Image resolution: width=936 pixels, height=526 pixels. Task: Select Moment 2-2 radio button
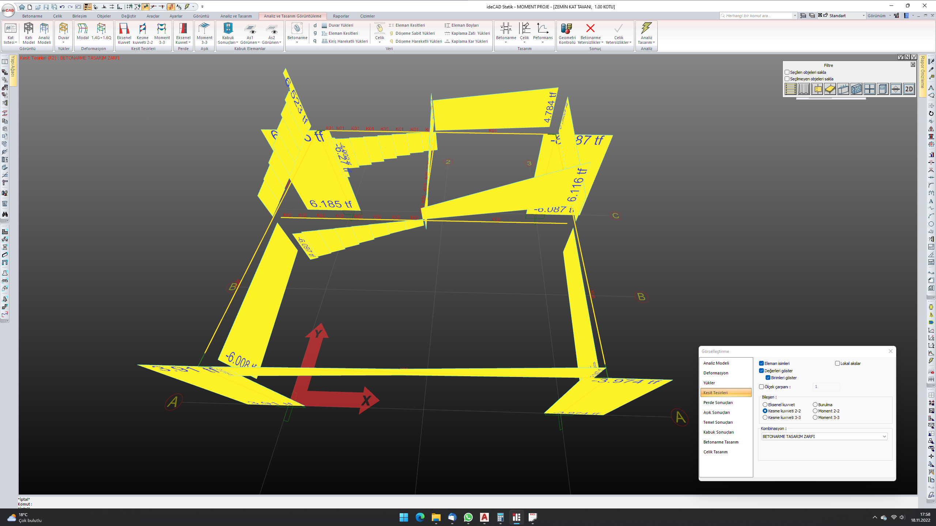click(x=815, y=411)
